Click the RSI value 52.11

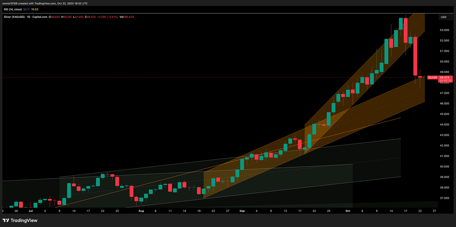[27, 10]
